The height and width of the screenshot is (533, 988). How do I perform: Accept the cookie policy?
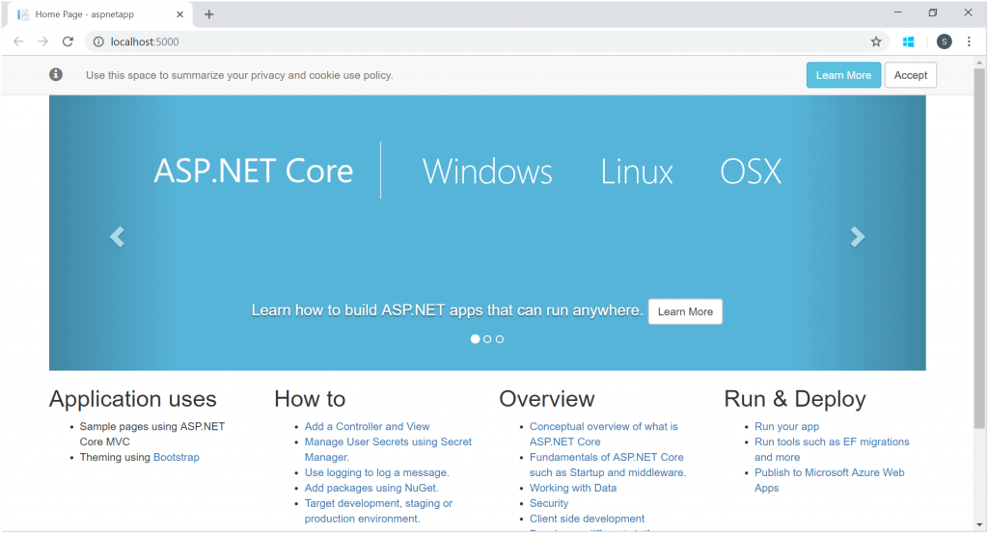[x=911, y=75]
